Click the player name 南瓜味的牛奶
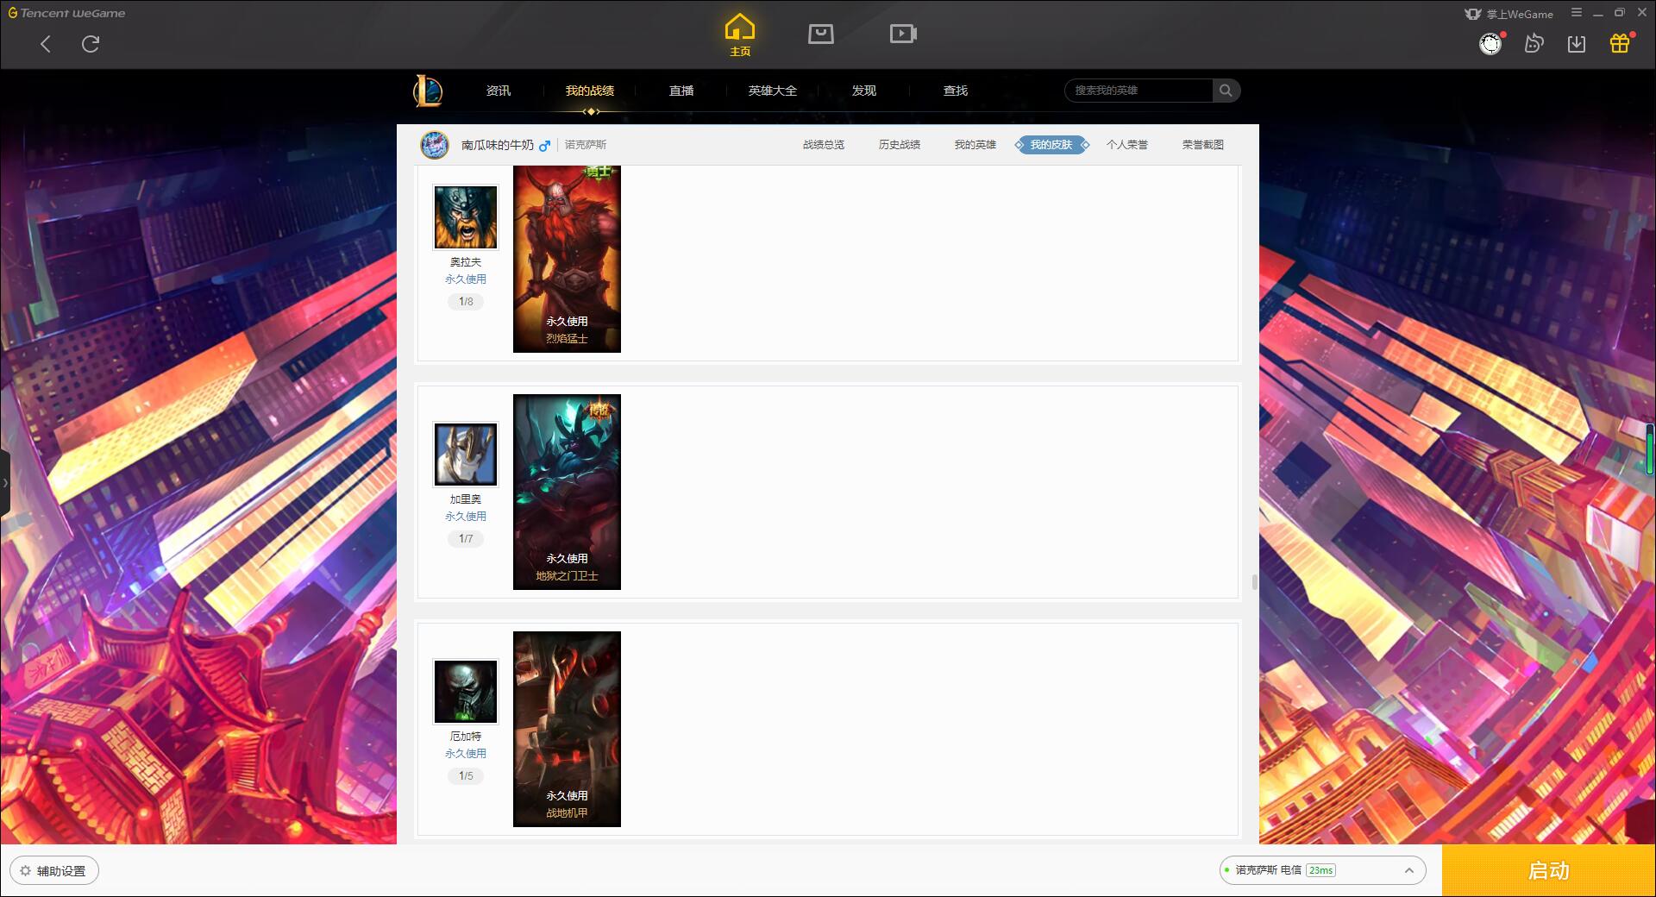 (498, 145)
